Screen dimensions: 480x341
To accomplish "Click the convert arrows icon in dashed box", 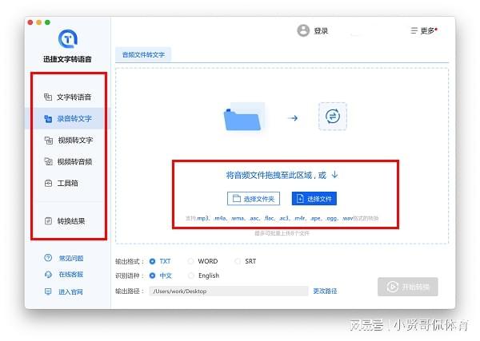I will [x=333, y=117].
